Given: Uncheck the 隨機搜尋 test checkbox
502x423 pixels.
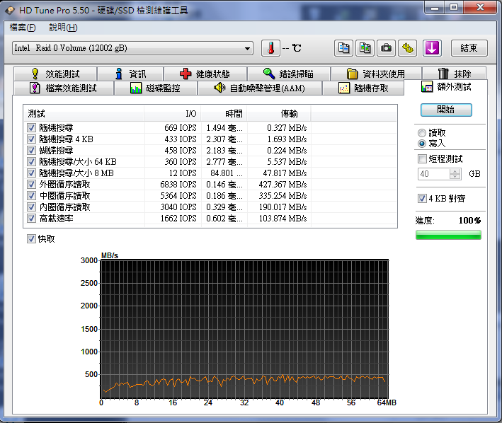Looking at the screenshot, I should point(31,128).
